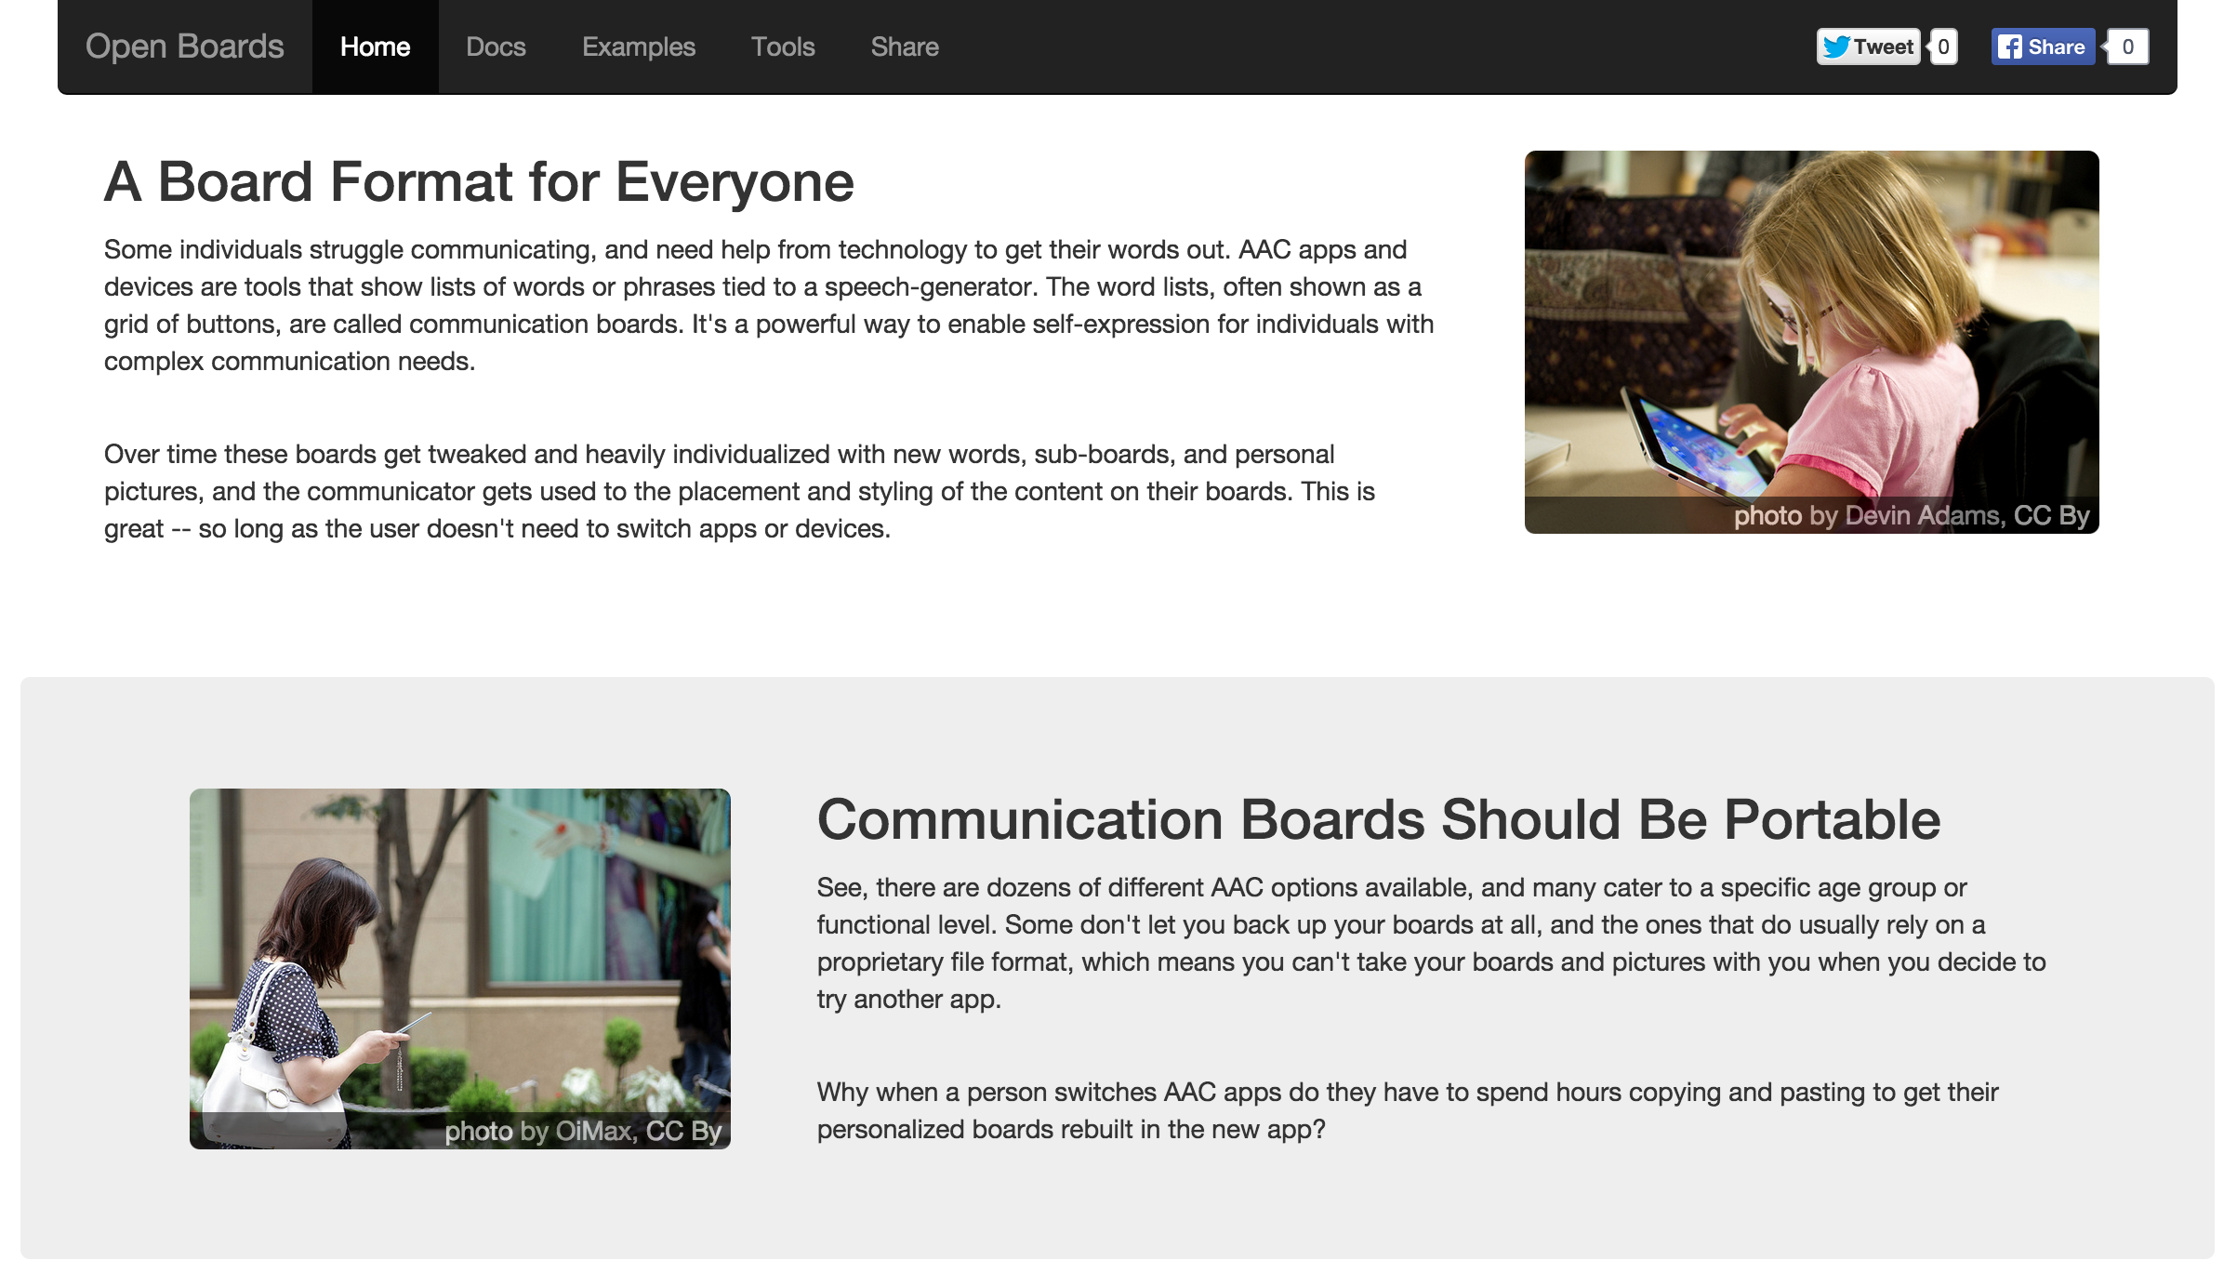Click the Facebook share count bubble
The width and height of the screenshot is (2237, 1287).
point(2127,46)
